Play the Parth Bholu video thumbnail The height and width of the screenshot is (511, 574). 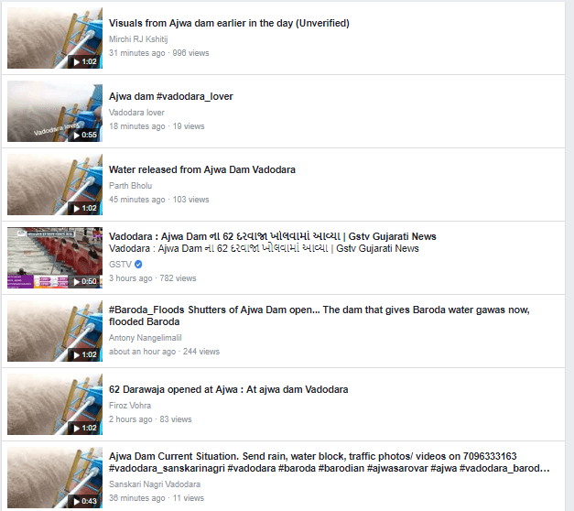(55, 184)
